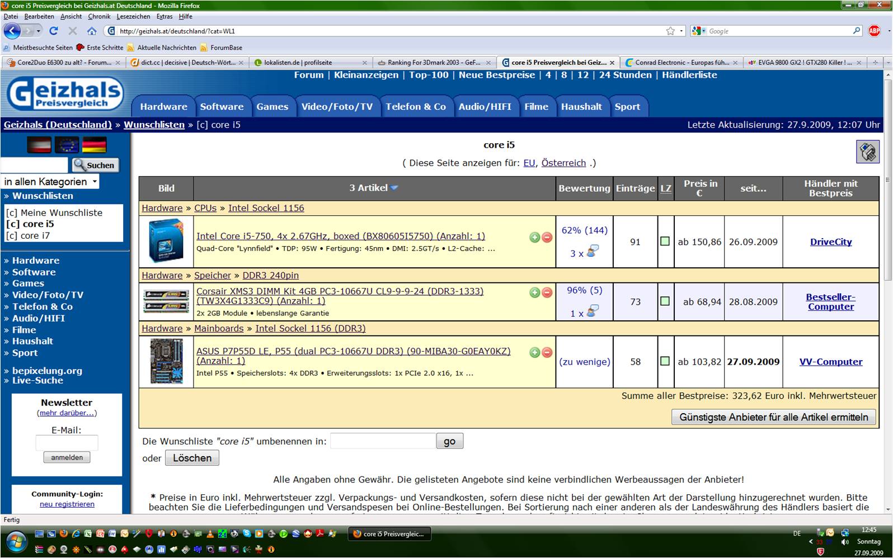Screen dimensions: 893x558
Task: Click the Adblock Plus ABP icon
Action: pyautogui.click(x=874, y=31)
